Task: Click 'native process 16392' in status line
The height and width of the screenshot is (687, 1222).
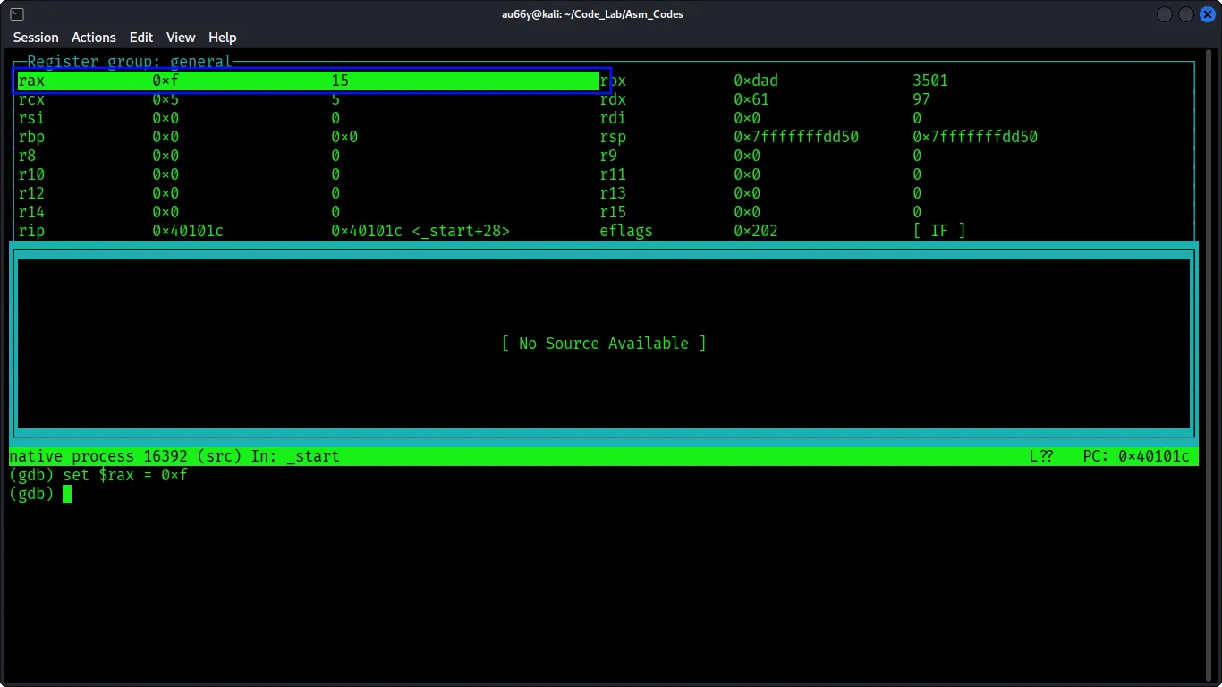Action: pyautogui.click(x=98, y=456)
